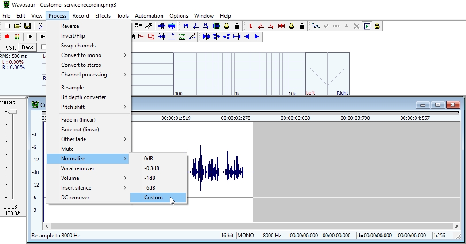Toggle the rightmost padlock in the automation toolbar
The image size is (466, 244).
377,26
